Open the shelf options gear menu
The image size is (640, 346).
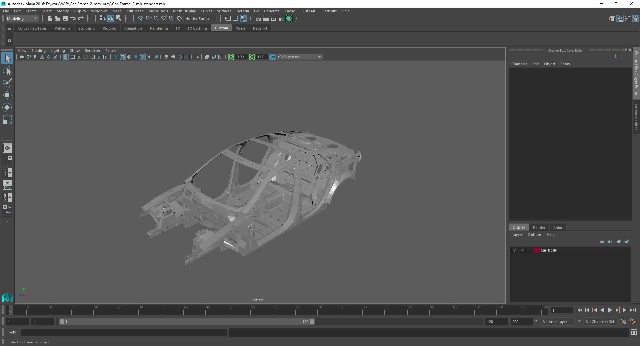9,41
